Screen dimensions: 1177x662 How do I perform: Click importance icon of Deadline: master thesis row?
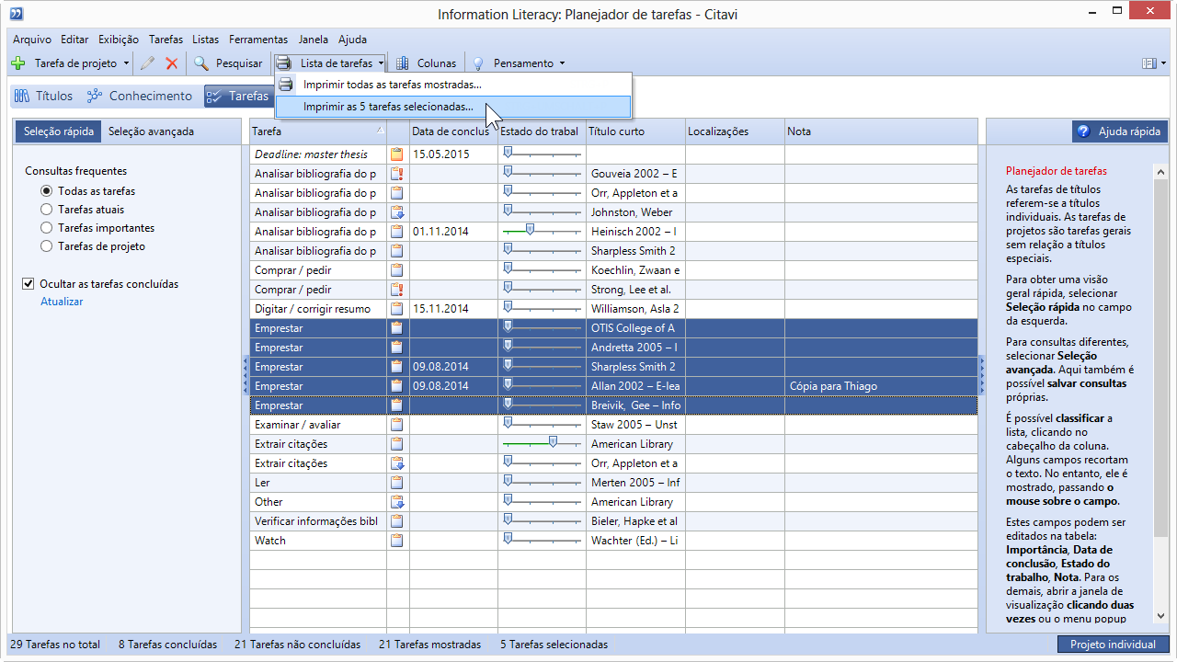397,154
